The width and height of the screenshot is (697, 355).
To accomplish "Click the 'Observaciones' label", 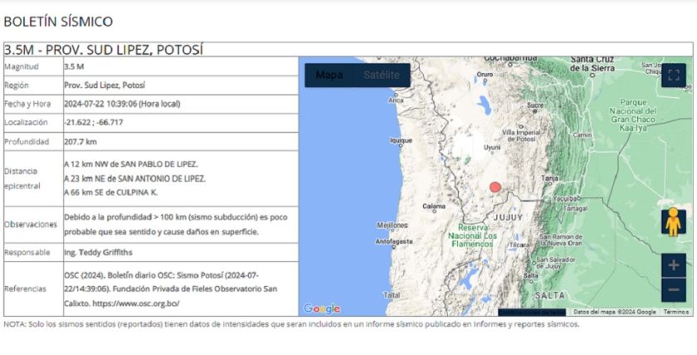I will click(x=31, y=225).
